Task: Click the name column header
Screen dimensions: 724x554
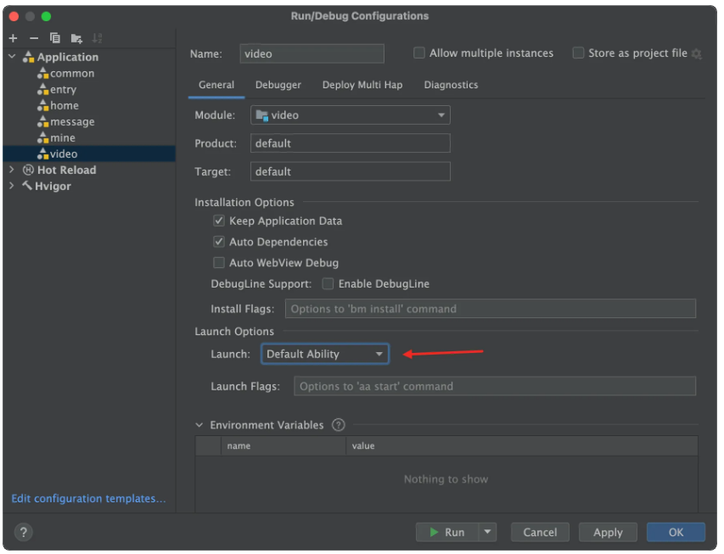Action: click(283, 445)
